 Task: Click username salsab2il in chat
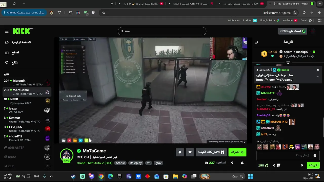click(x=267, y=128)
